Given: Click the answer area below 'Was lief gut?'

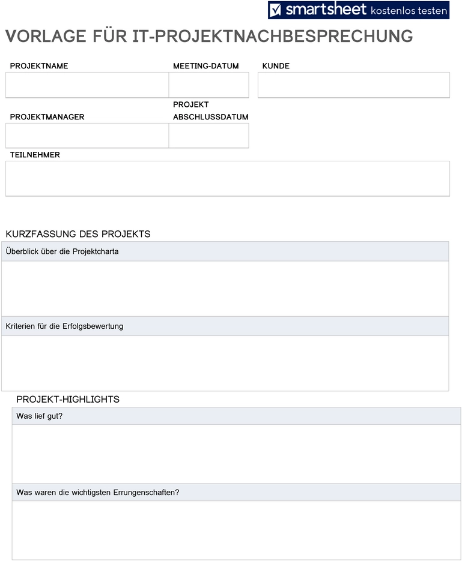Looking at the screenshot, I should [x=236, y=454].
